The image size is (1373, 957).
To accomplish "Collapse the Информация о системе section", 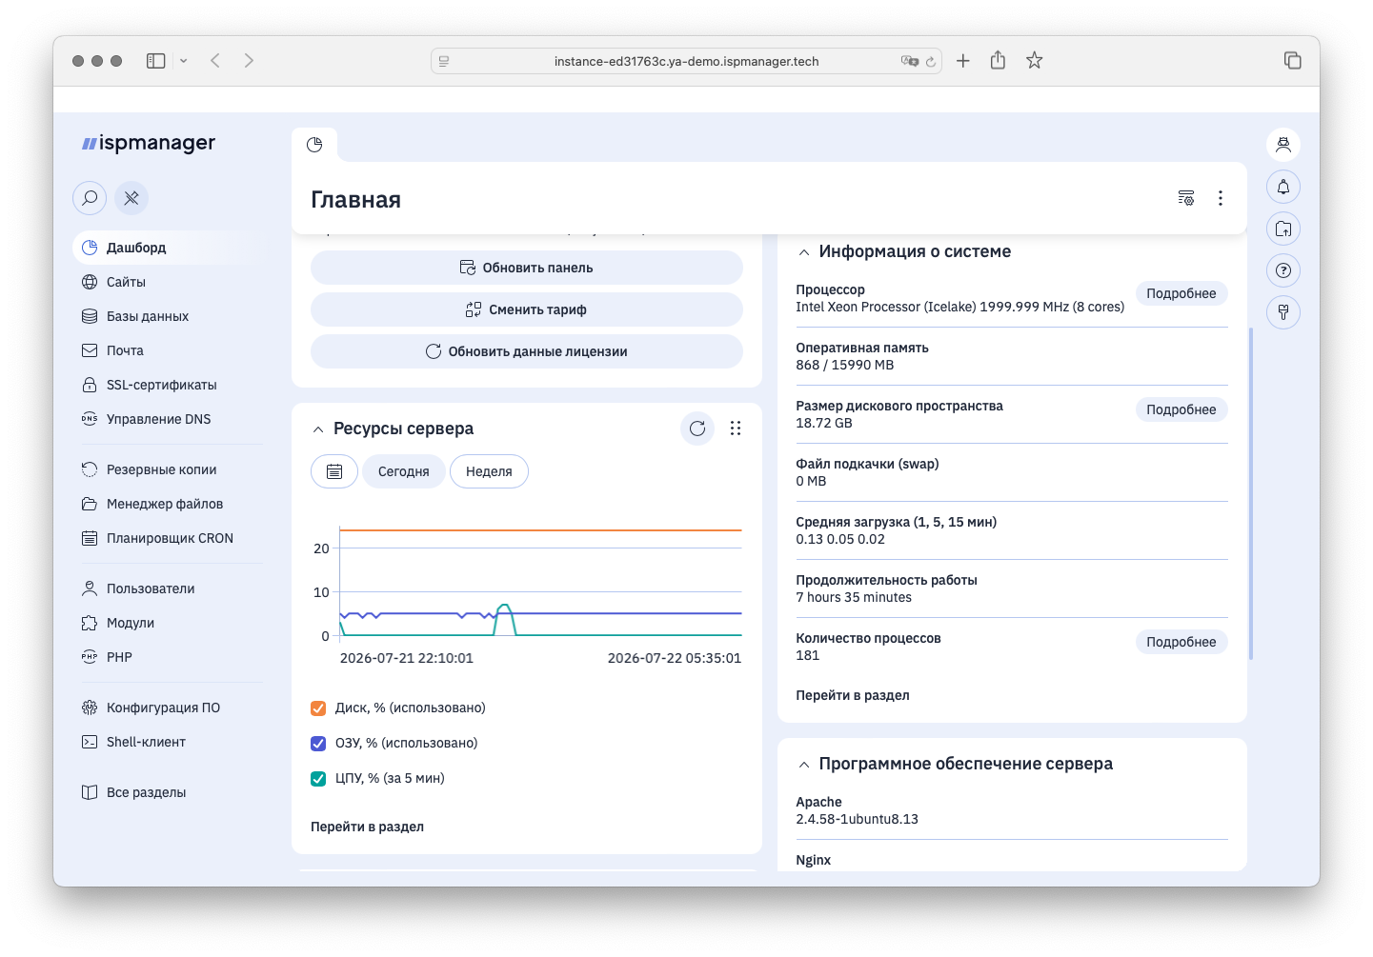I will [x=804, y=252].
